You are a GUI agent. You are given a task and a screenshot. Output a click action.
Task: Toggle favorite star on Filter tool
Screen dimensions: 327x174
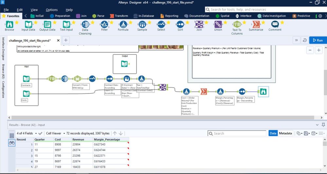click(x=112, y=22)
